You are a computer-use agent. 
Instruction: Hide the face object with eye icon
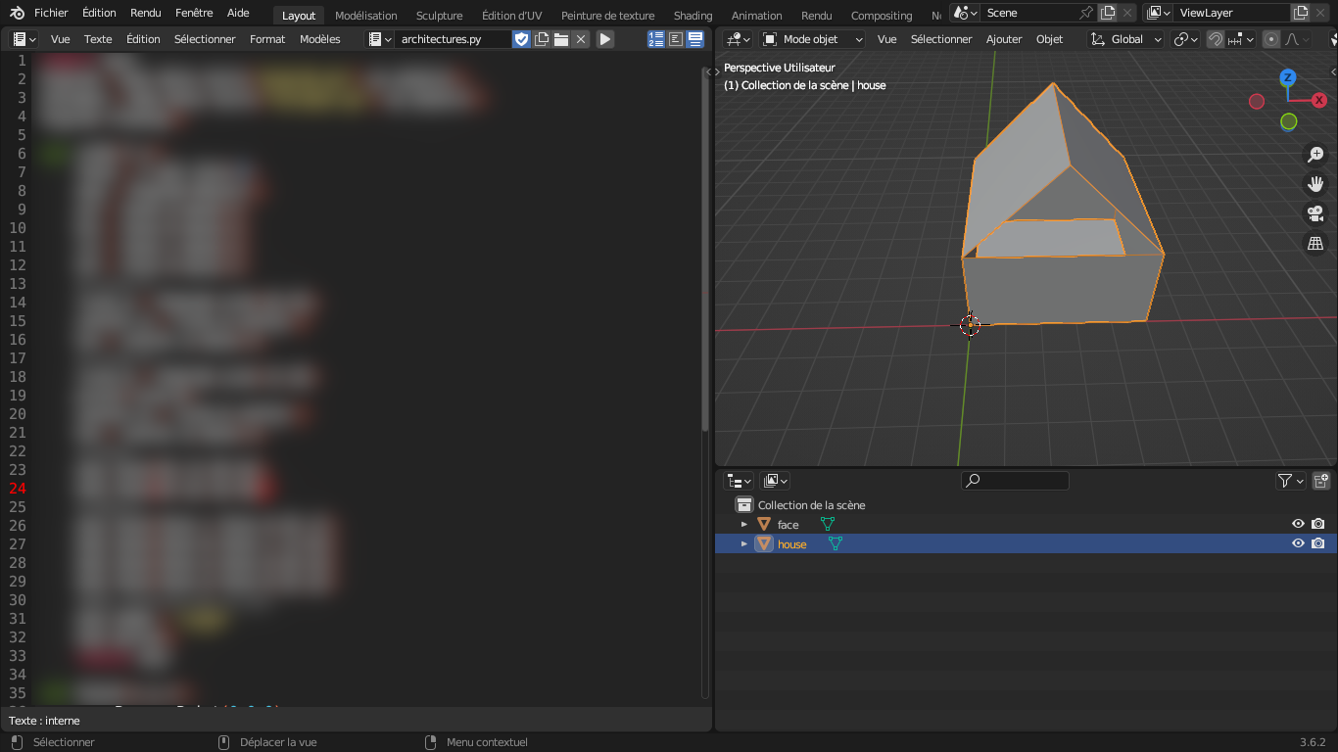point(1298,524)
